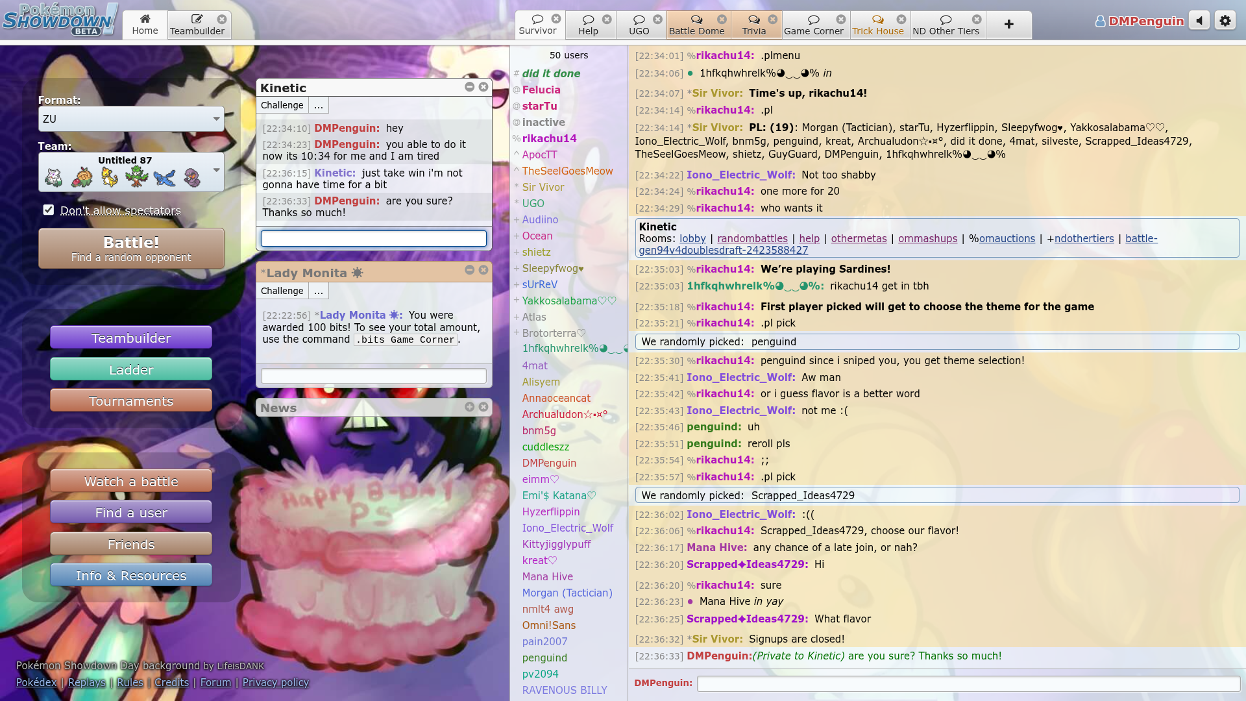Screen dimensions: 1246x701
Task: Close the Trick House room tab
Action: point(901,19)
